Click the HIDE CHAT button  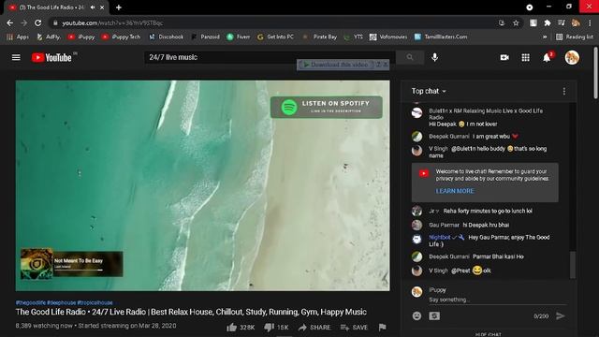(x=489, y=334)
